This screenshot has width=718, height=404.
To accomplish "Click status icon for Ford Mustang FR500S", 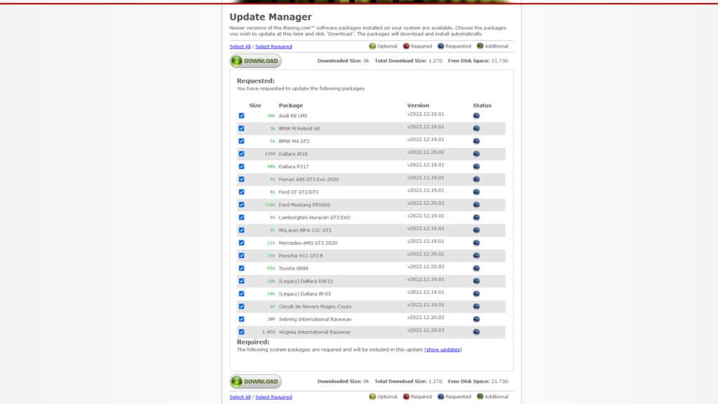I will pos(476,205).
